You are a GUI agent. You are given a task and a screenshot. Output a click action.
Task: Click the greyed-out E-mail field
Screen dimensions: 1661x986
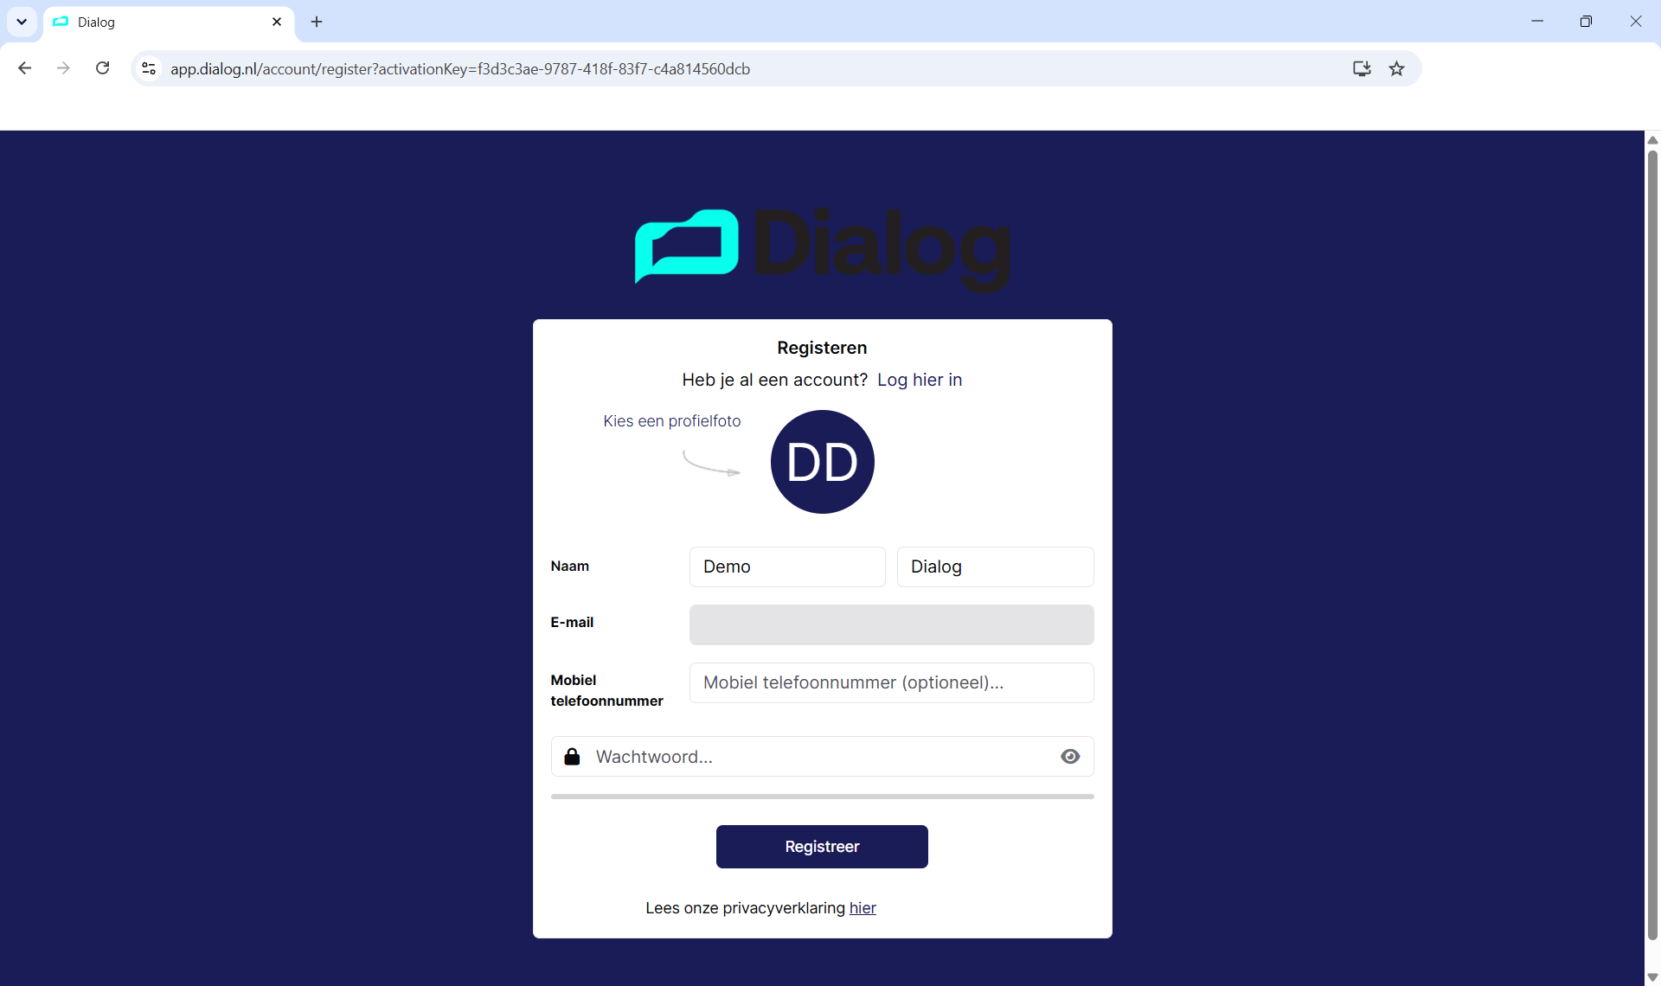[x=891, y=624]
